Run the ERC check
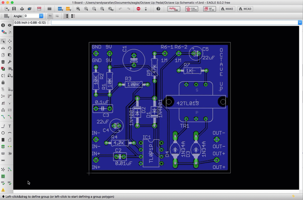 pos(3,183)
